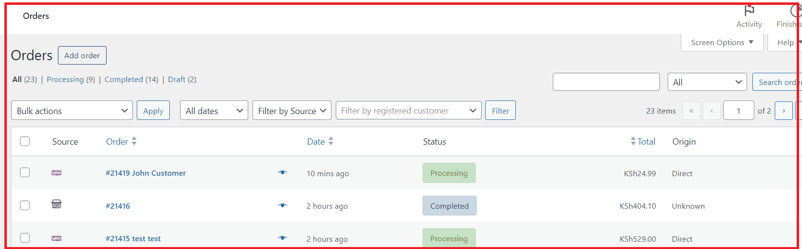Filter to Processing (9) orders
Viewport: 802px width, 249px height.
point(71,80)
